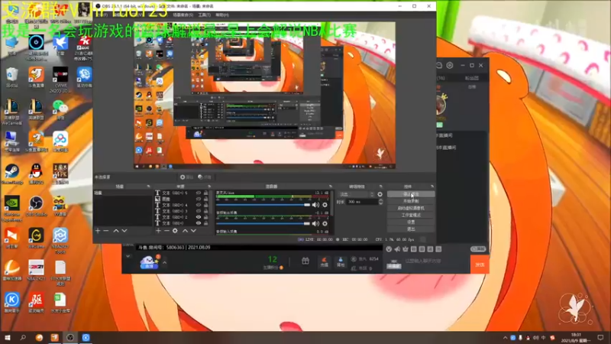The image size is (611, 344).
Task: Remove selected source with the minus icon
Action: 166,231
